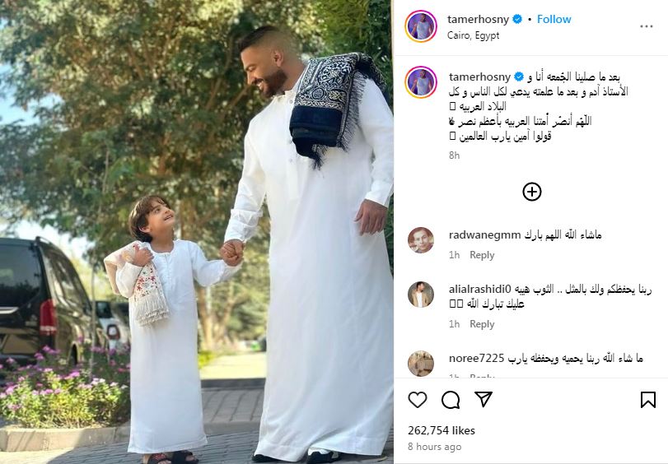Image resolution: width=668 pixels, height=464 pixels.
Task: Open the post photo of father and son
Action: tap(196, 232)
